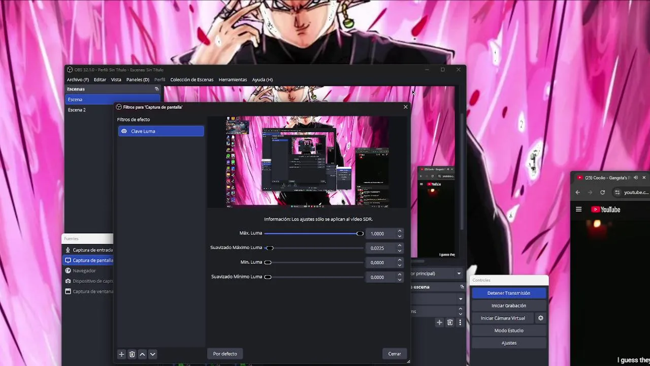650x366 pixels.
Task: Open site information icon beside youtube.com address
Action: [x=617, y=192]
